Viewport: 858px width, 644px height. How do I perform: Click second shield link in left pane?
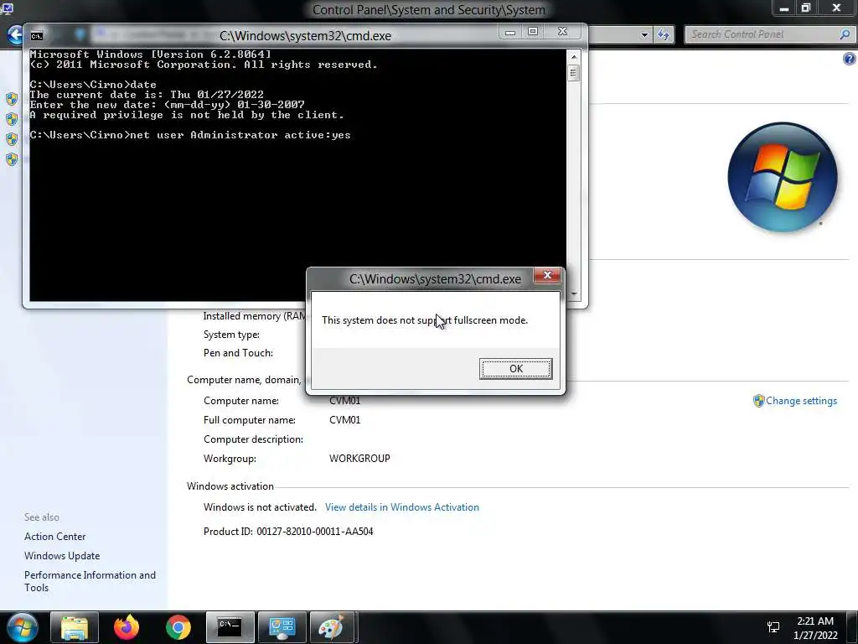[x=12, y=119]
